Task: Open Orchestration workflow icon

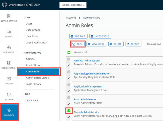Action: pos(9,63)
